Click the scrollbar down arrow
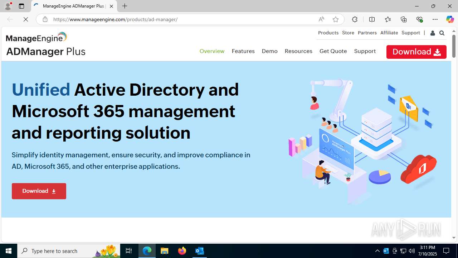Image resolution: width=458 pixels, height=258 pixels. 454,238
